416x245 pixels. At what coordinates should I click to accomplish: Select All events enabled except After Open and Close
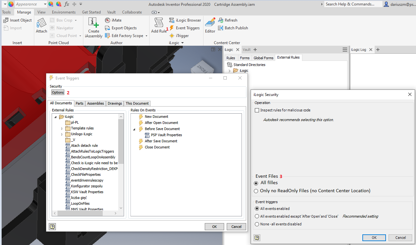(257, 216)
